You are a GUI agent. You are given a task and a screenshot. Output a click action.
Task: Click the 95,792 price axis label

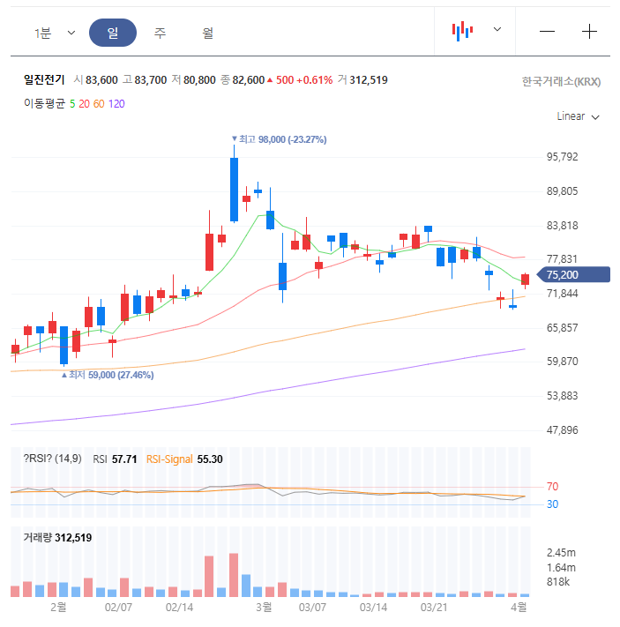point(562,157)
